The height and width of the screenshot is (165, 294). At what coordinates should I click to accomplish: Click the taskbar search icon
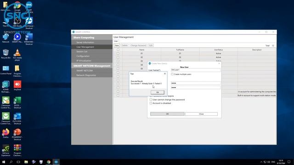click(x=11, y=162)
